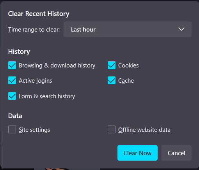Screen dimensions: 199x170
Task: Click the Site settings label
Action: click(34, 130)
